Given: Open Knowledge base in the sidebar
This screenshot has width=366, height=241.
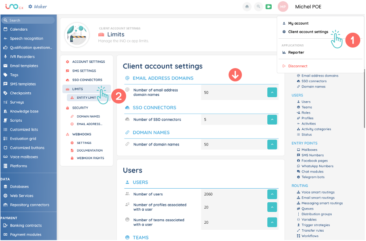Looking at the screenshot, I should point(24,111).
